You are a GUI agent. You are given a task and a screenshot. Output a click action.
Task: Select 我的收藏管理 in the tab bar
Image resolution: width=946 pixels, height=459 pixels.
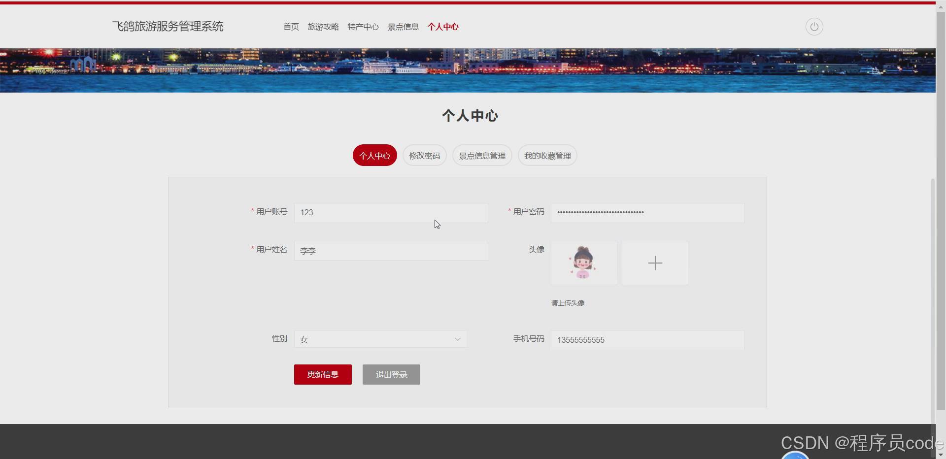coord(547,155)
